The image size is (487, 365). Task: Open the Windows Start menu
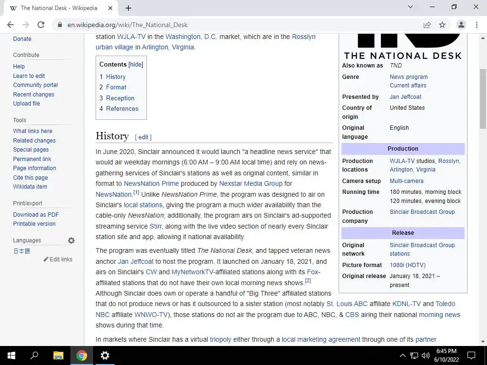click(x=11, y=355)
